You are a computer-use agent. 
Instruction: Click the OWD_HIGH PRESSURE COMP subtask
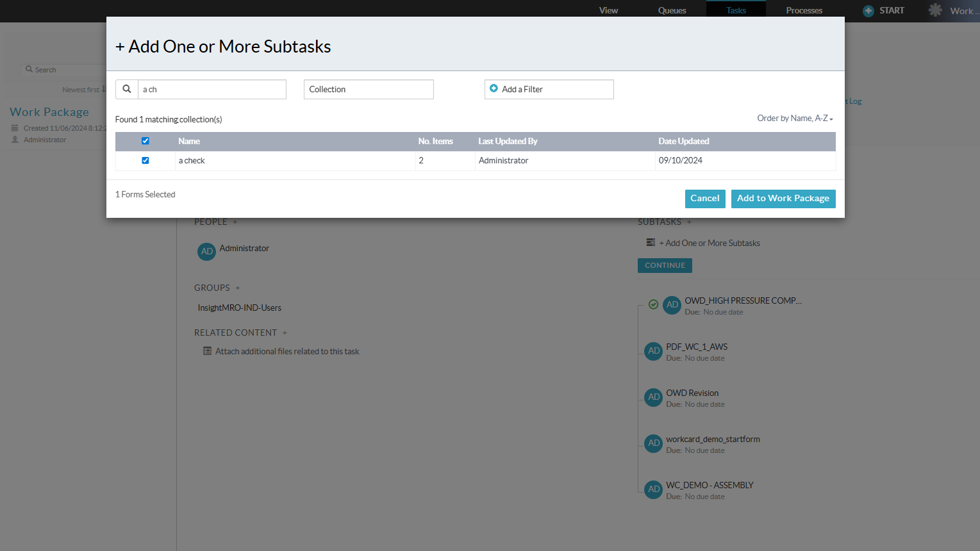coord(743,300)
